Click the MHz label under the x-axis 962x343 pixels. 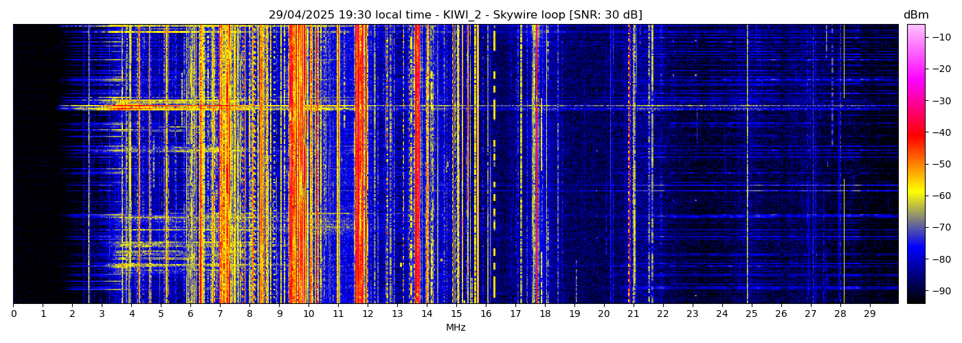pos(456,328)
